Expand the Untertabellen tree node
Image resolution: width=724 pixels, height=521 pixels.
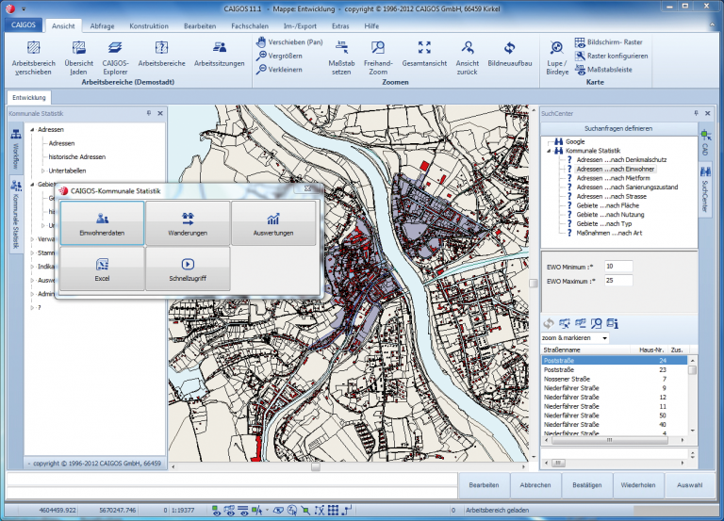[42, 171]
